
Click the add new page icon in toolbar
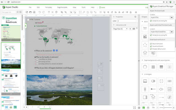[x=27, y=12]
